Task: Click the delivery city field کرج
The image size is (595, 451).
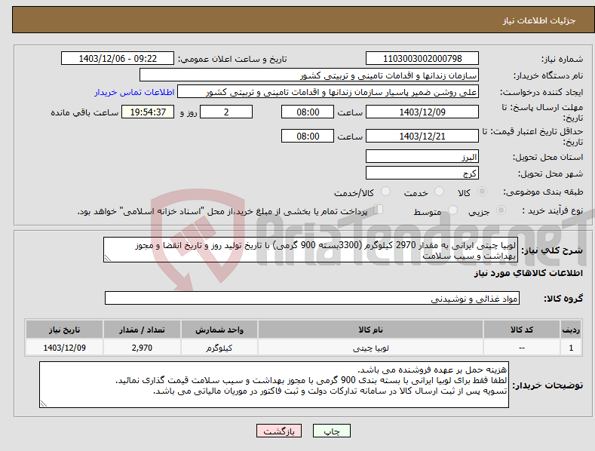Action: point(422,173)
